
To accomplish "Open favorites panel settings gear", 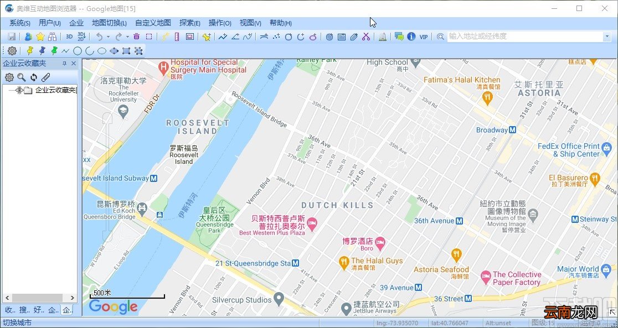I will point(9,77).
